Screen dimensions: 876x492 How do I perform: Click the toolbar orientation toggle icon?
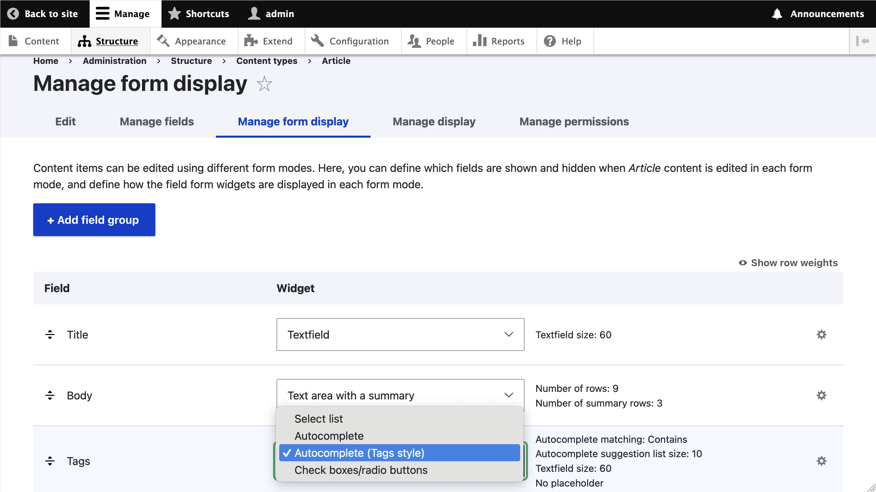[862, 41]
